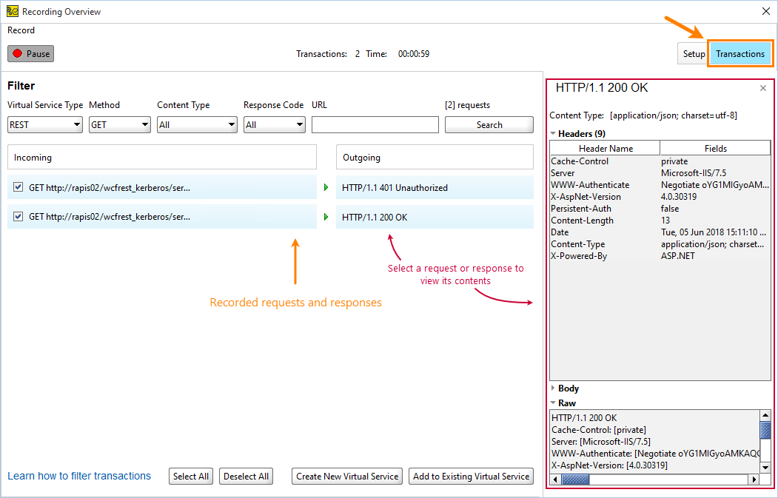
Task: Click the green arrow beside the 200 OK request
Action: tap(325, 217)
